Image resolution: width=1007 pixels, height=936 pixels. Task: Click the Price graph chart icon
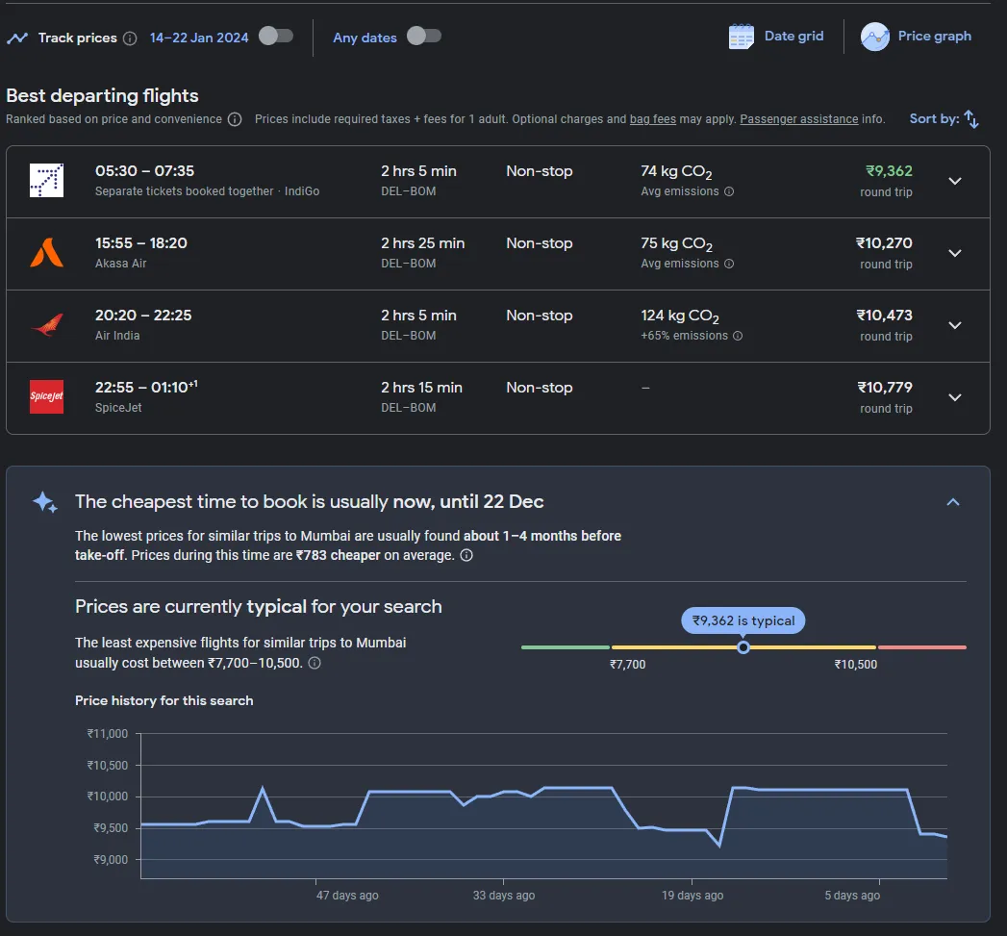click(x=874, y=37)
